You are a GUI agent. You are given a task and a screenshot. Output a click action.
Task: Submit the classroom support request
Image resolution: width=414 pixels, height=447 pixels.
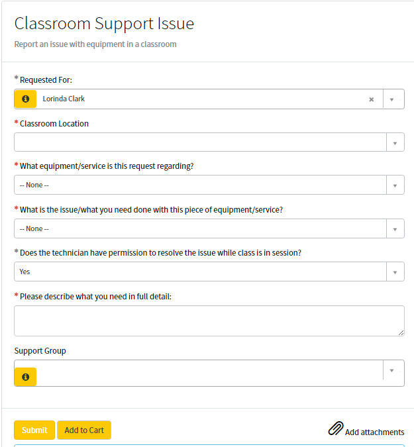click(34, 430)
